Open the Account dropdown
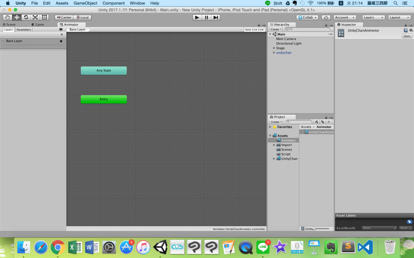This screenshot has height=258, width=414. (x=345, y=17)
